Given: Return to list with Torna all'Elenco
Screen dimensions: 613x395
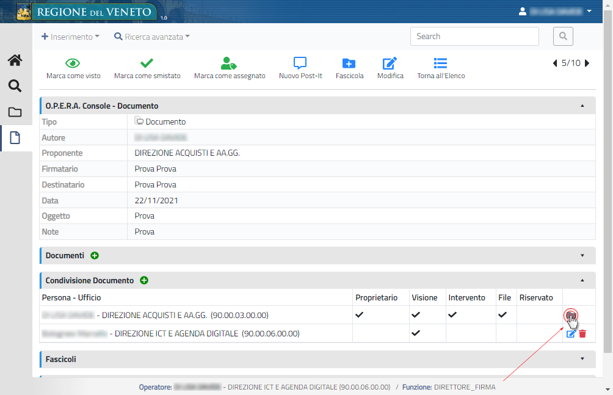Looking at the screenshot, I should pyautogui.click(x=440, y=63).
